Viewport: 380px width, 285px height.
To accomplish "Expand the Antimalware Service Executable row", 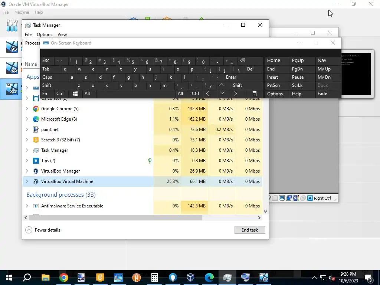I will [x=27, y=206].
